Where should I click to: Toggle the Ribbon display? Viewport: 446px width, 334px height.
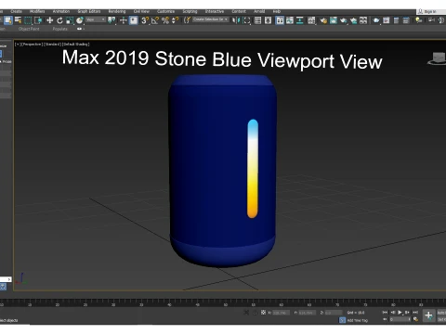pyautogui.click(x=280, y=20)
